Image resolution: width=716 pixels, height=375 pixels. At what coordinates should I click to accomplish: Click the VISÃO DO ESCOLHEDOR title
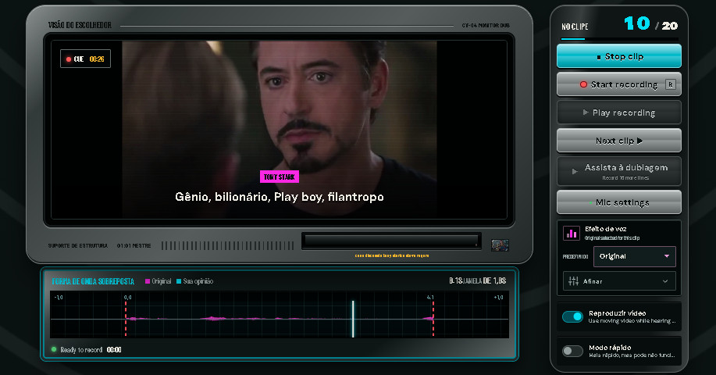click(80, 25)
